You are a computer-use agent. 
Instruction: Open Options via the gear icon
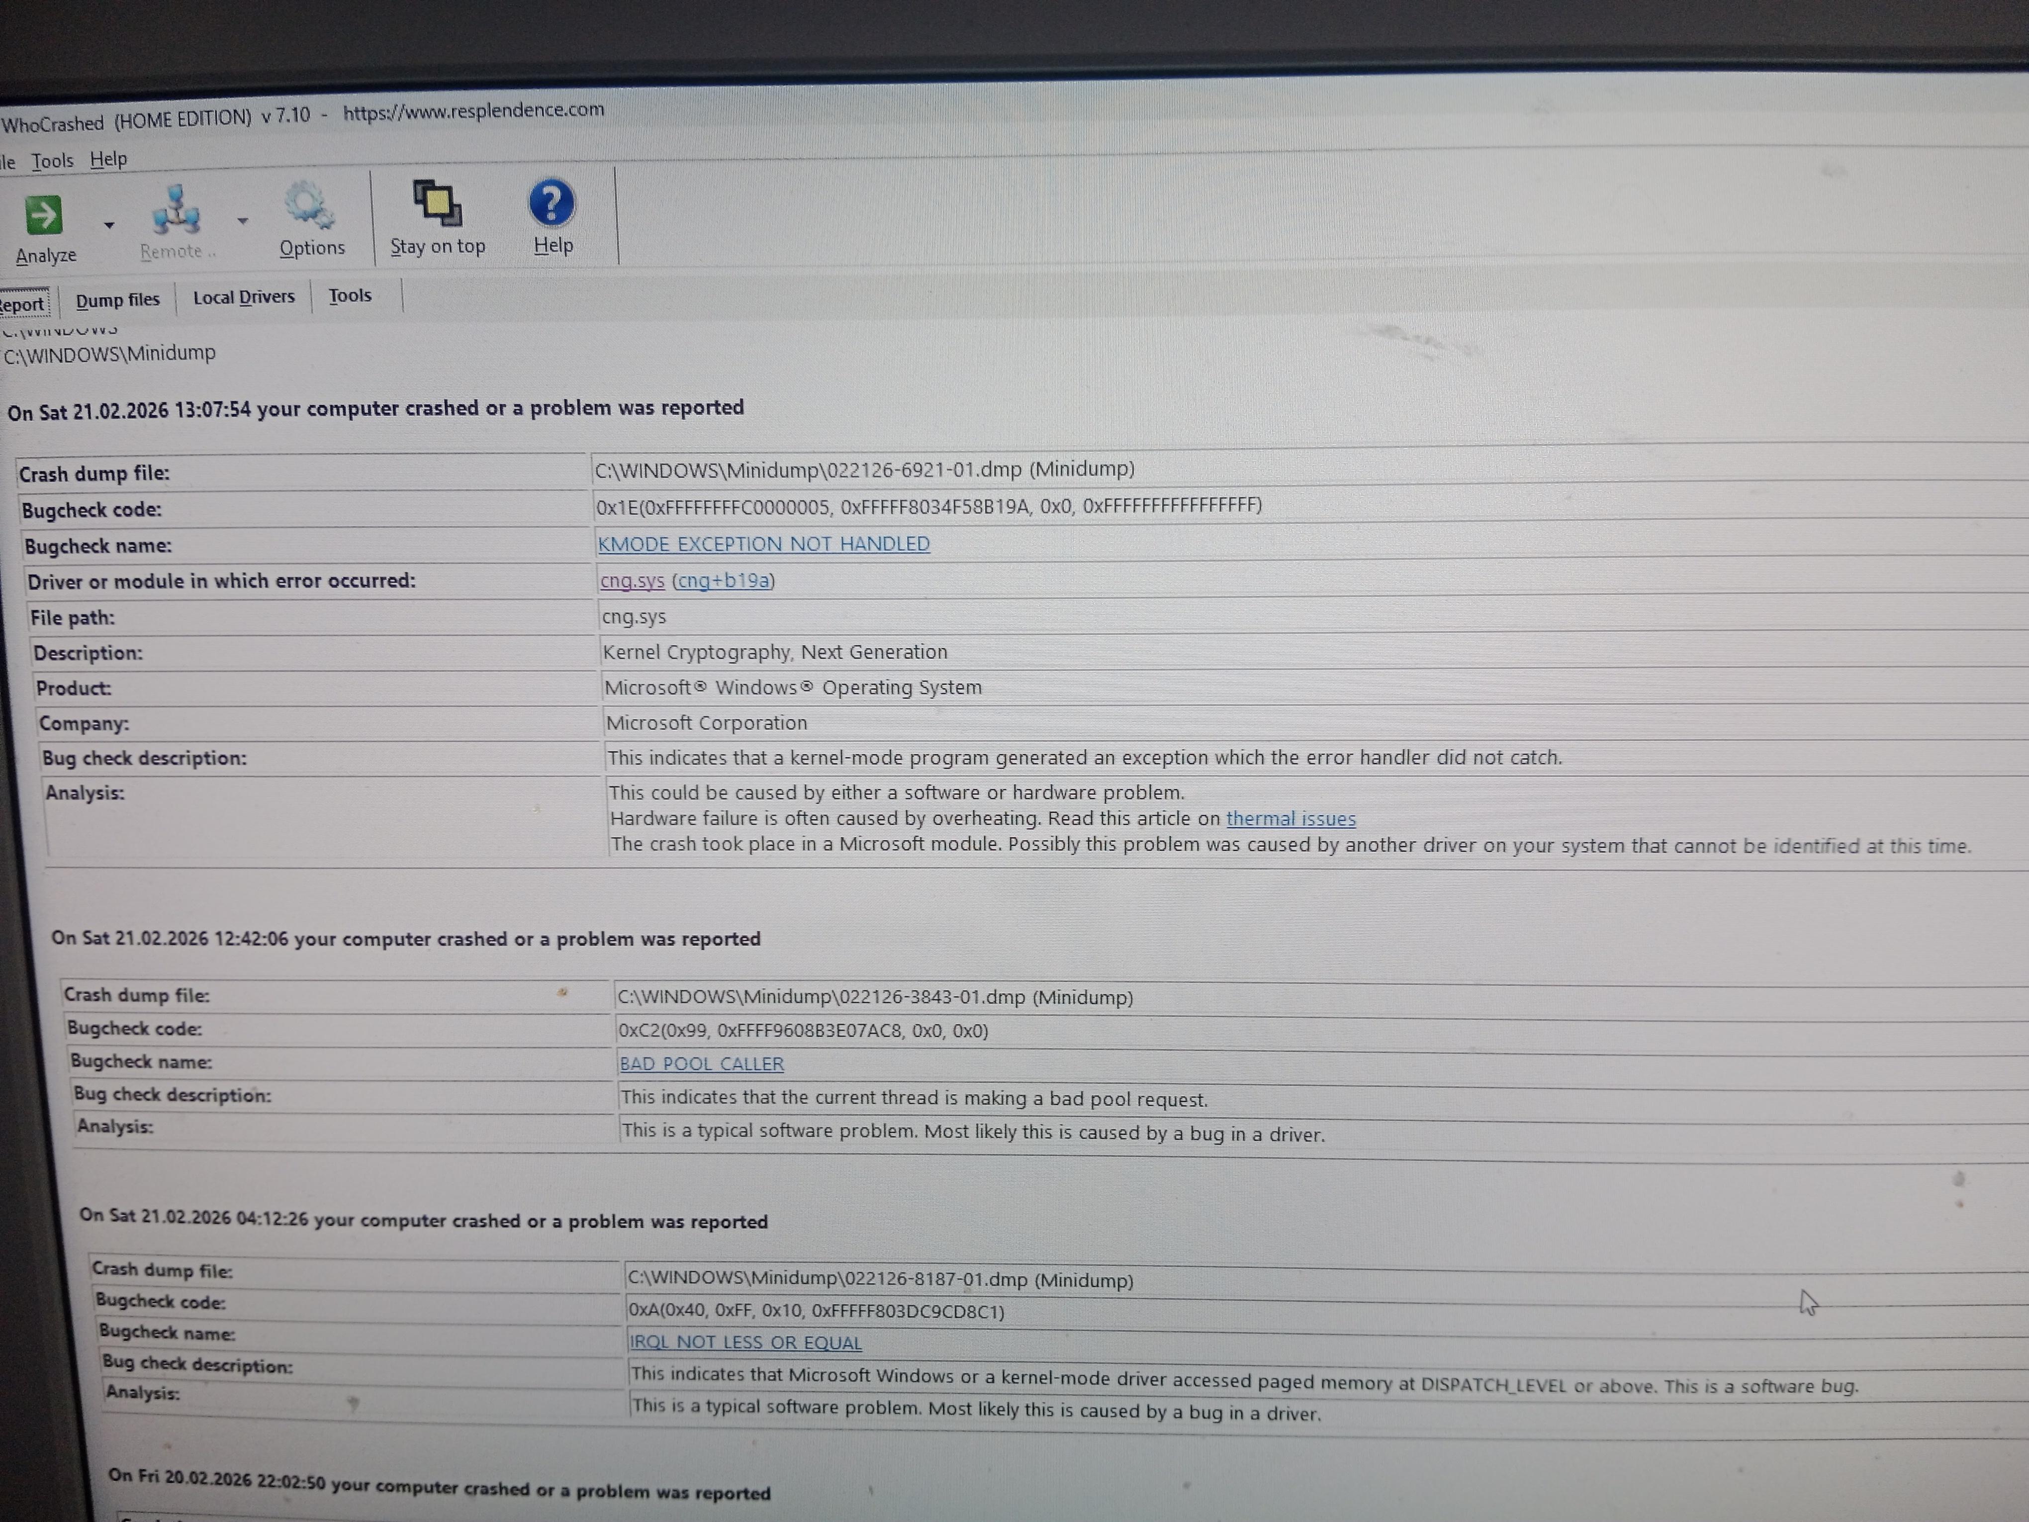click(x=309, y=205)
